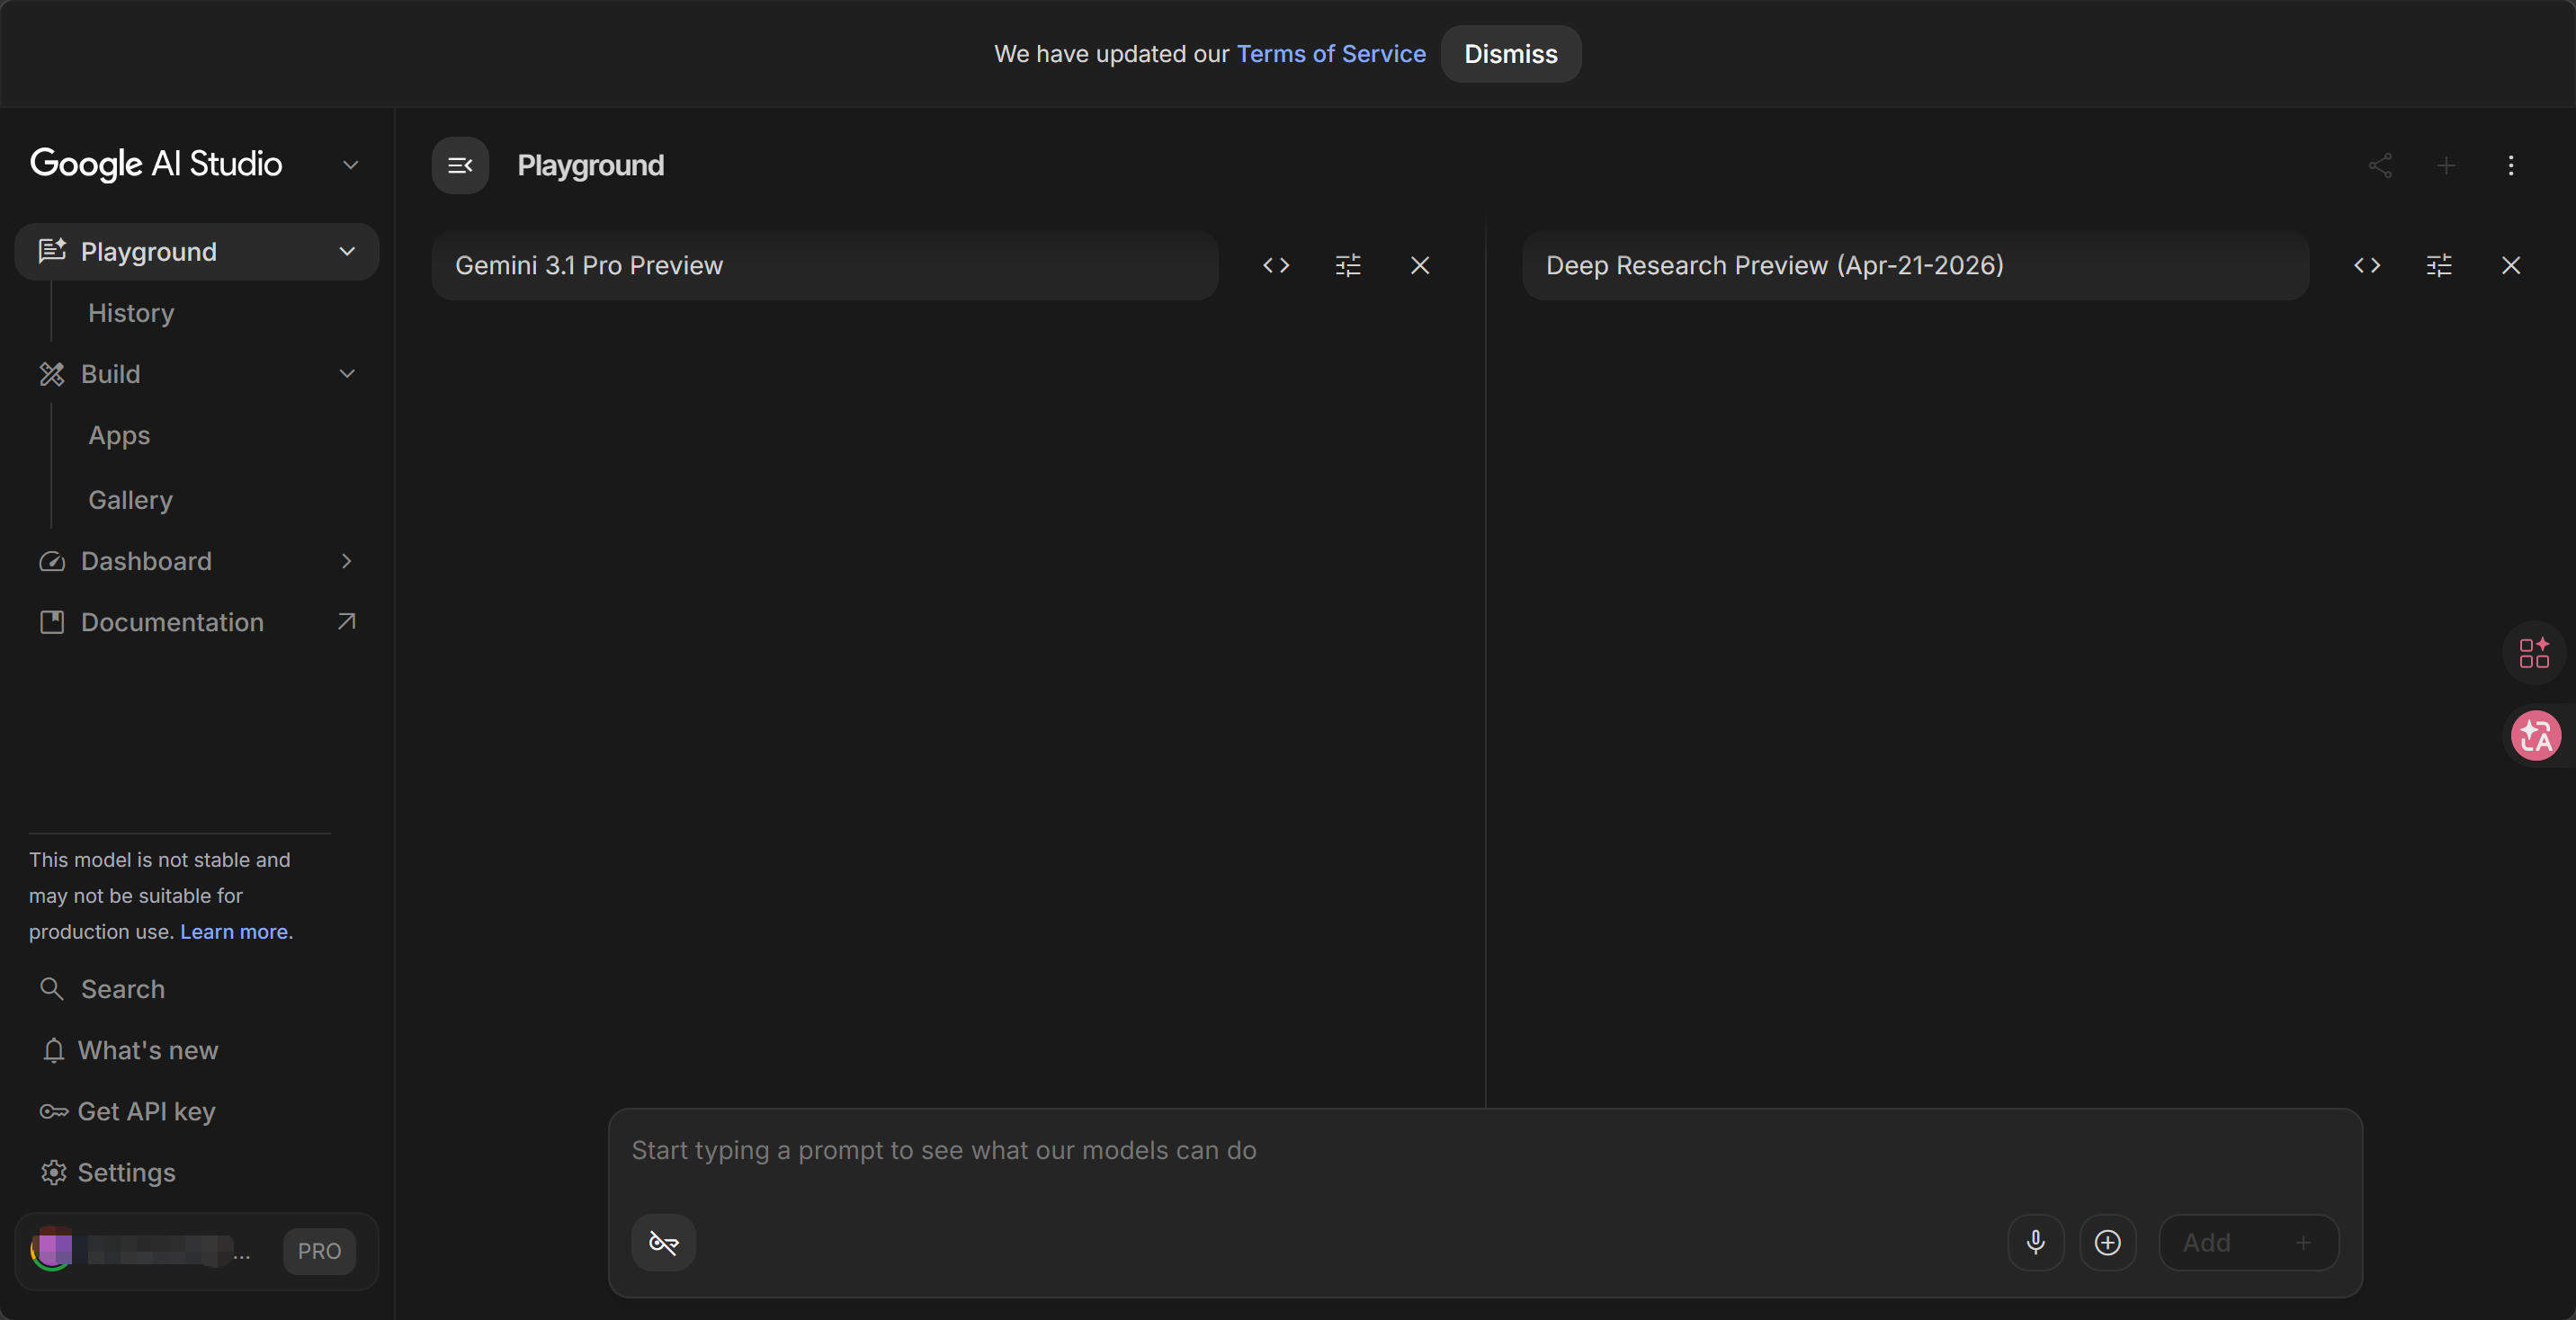
Task: Focus the prompt text input field
Action: (x=1485, y=1151)
